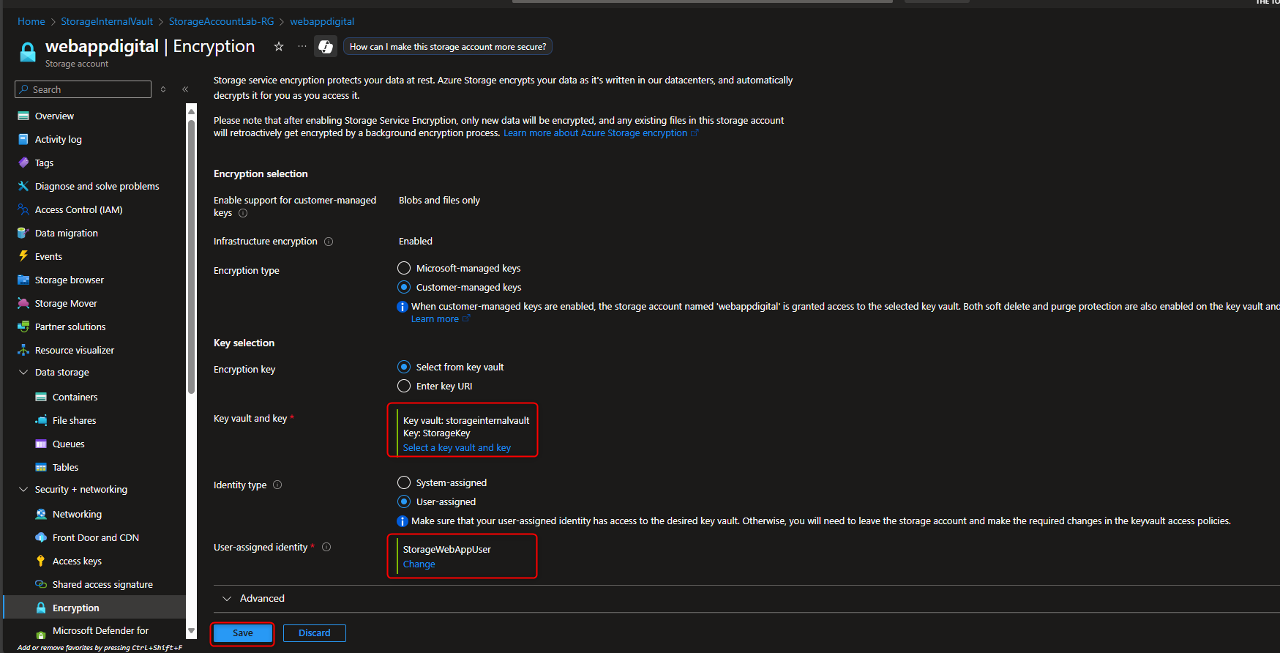Click the Save button
The width and height of the screenshot is (1280, 653).
point(243,633)
